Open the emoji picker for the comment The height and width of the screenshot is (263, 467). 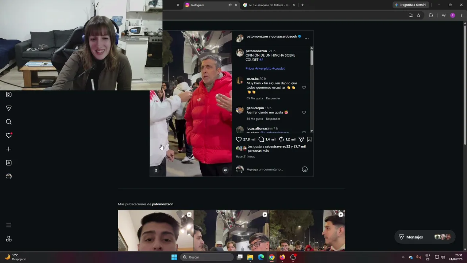click(x=305, y=169)
